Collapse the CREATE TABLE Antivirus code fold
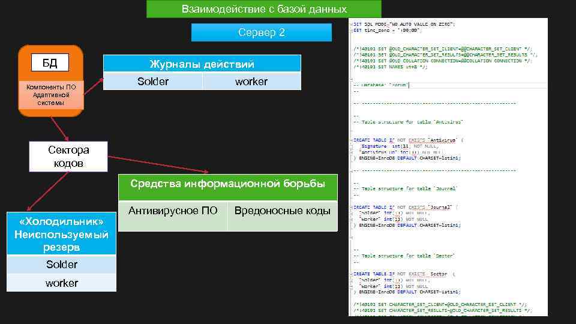Image resolution: width=576 pixels, height=324 pixels. click(351, 140)
